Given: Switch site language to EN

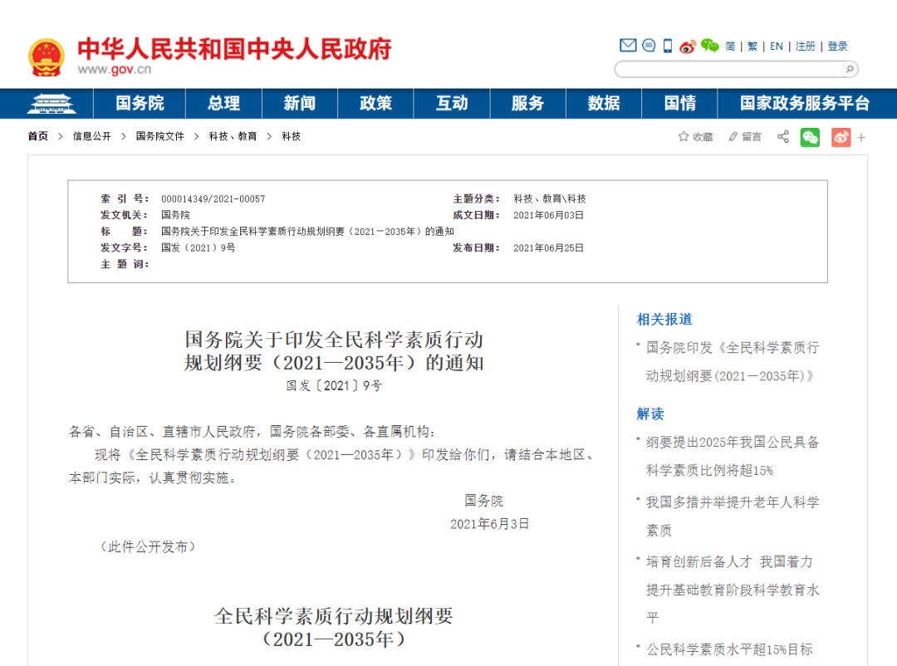Looking at the screenshot, I should [776, 47].
